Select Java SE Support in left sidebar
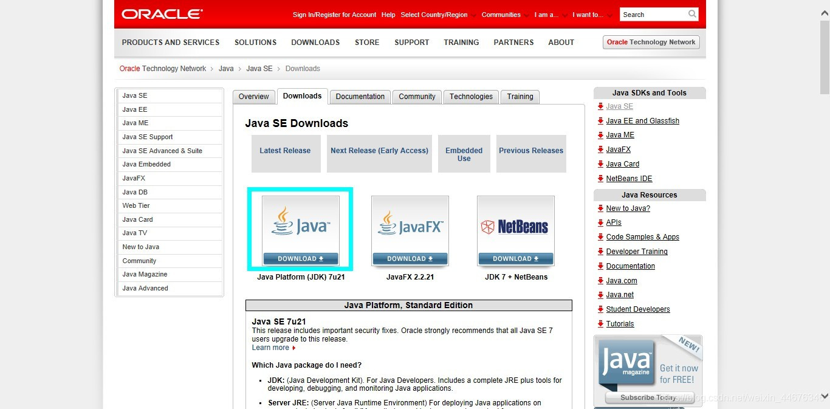The height and width of the screenshot is (409, 830). (x=170, y=137)
